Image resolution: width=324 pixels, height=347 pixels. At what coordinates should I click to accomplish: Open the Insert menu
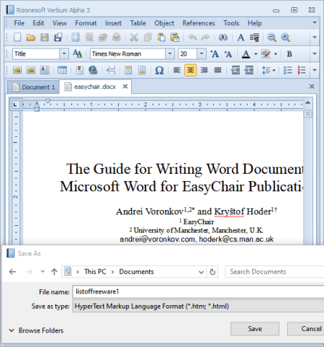(x=113, y=23)
